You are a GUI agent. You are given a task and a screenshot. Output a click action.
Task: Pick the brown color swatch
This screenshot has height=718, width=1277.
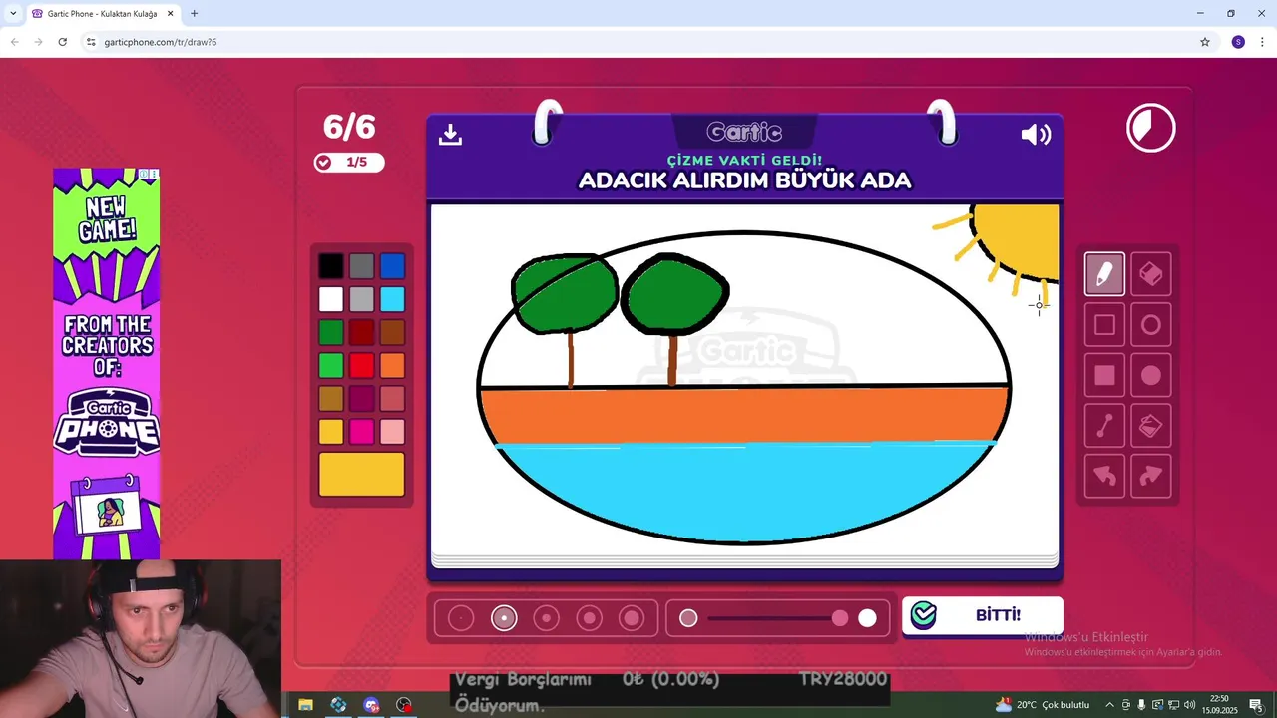pos(392,332)
